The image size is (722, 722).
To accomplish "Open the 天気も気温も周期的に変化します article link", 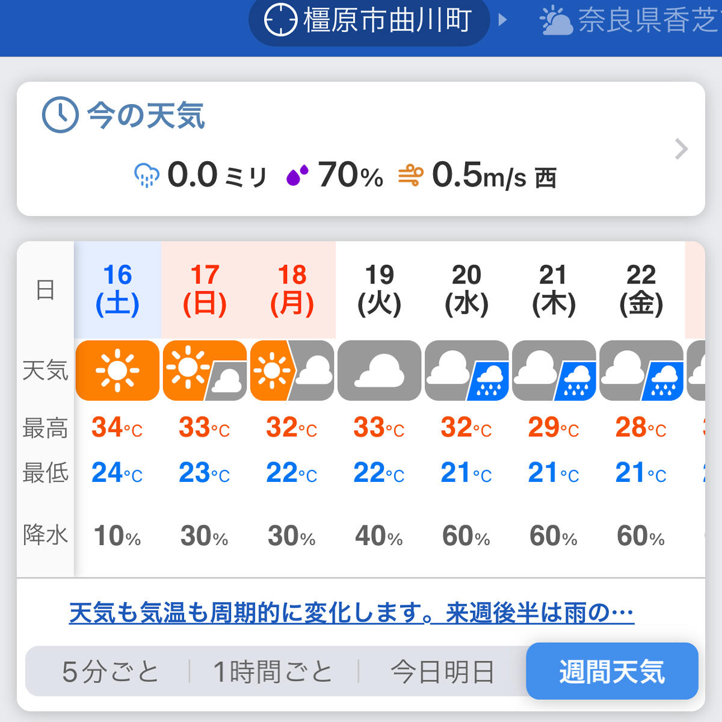I will pos(351,613).
